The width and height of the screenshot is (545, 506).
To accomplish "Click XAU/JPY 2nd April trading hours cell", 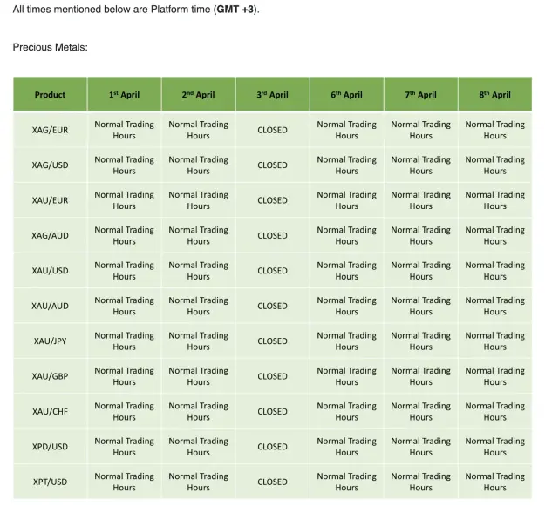I will [199, 341].
